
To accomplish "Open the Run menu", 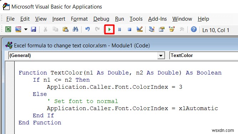I will 119,19.
